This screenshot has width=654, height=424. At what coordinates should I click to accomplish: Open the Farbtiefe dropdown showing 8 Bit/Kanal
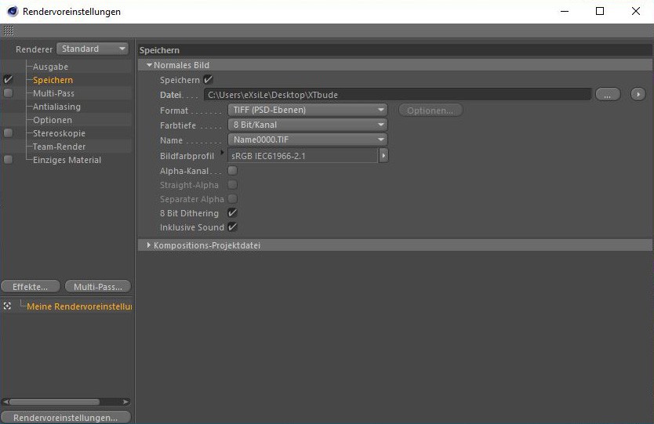coord(307,125)
